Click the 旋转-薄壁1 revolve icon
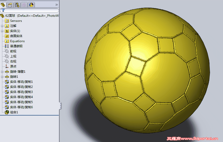Image resolution: width=223 pixels, height=142 pixels. click(x=7, y=72)
